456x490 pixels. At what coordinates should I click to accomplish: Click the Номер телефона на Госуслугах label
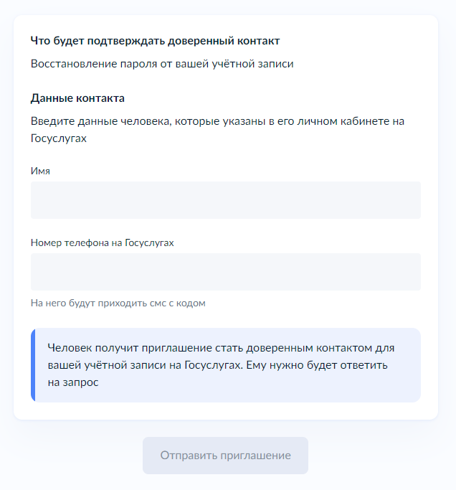coord(102,242)
